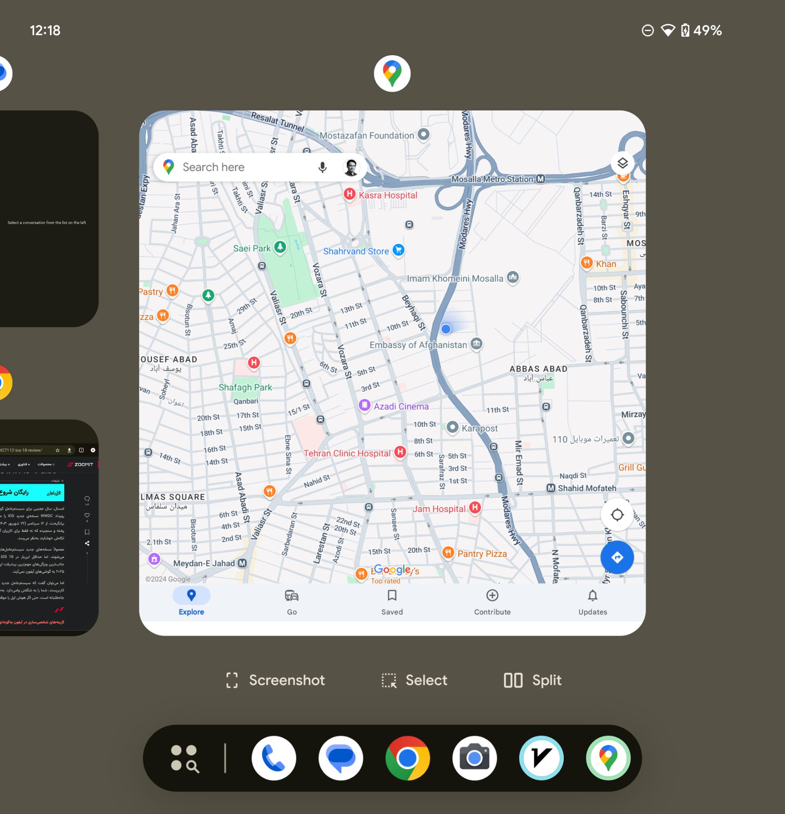Open the Saved tab
This screenshot has height=814, width=785.
(392, 602)
